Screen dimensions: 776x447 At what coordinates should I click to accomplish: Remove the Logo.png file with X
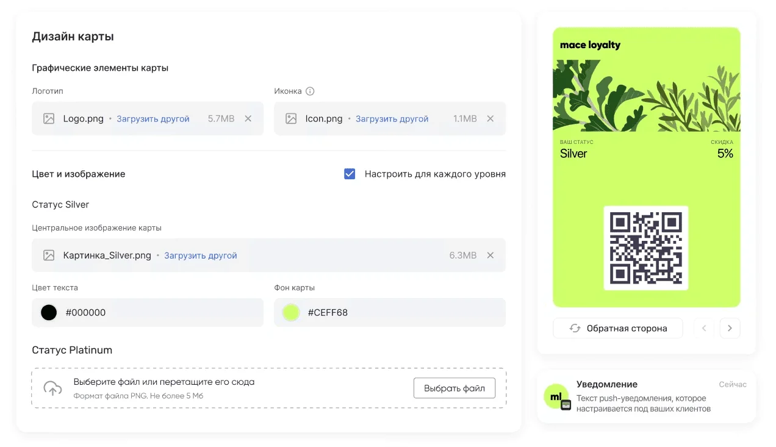coord(248,119)
